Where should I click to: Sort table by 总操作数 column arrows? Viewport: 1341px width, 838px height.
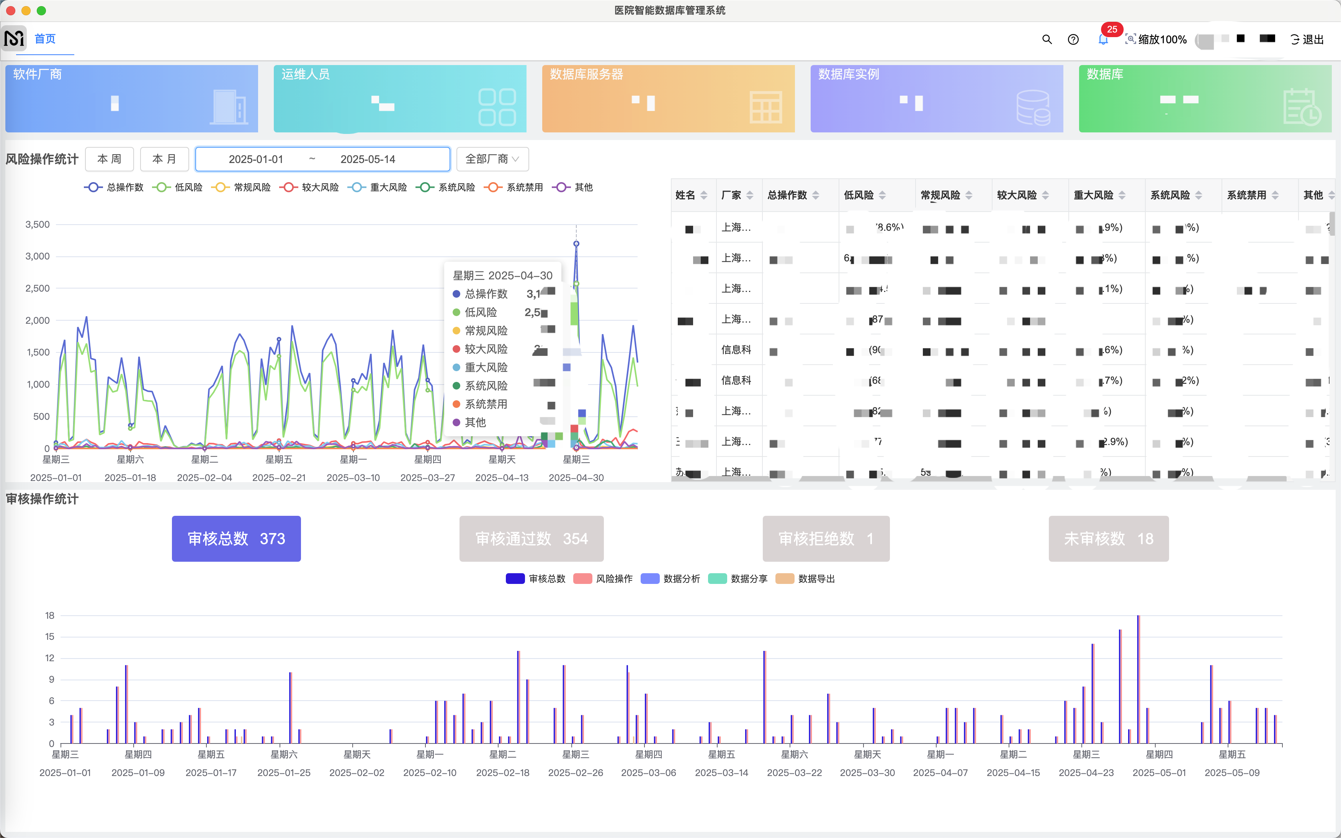(815, 195)
